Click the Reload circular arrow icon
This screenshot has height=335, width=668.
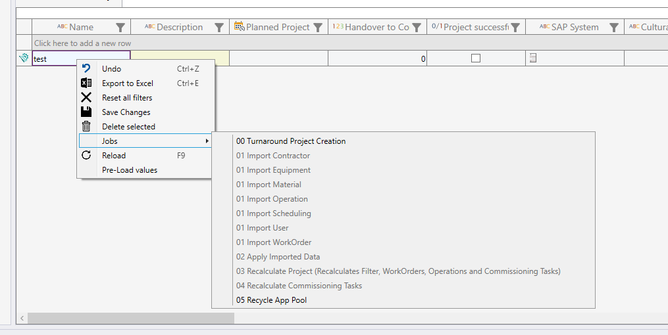[86, 156]
